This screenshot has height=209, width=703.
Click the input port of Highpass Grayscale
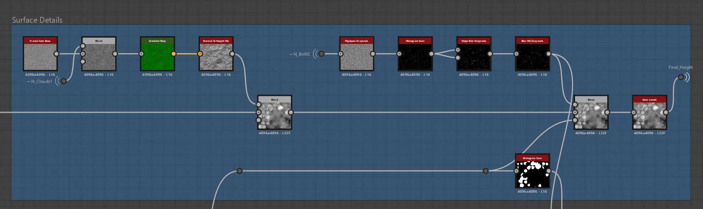pos(340,54)
